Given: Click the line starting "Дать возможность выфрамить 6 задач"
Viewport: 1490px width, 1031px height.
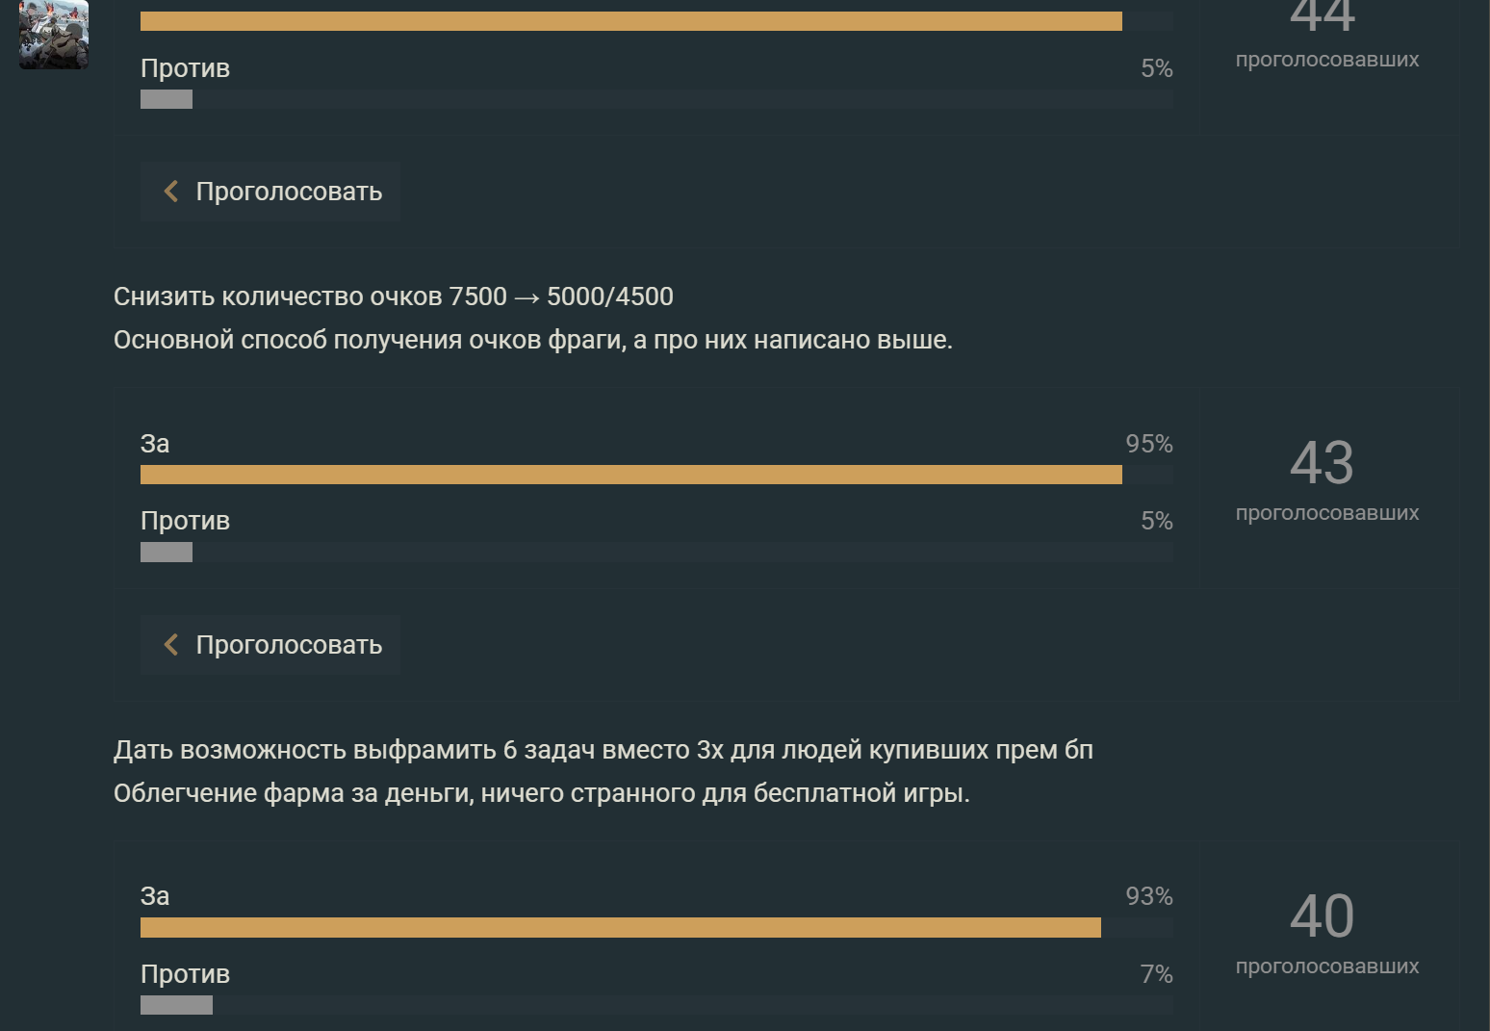Looking at the screenshot, I should pyautogui.click(x=603, y=750).
